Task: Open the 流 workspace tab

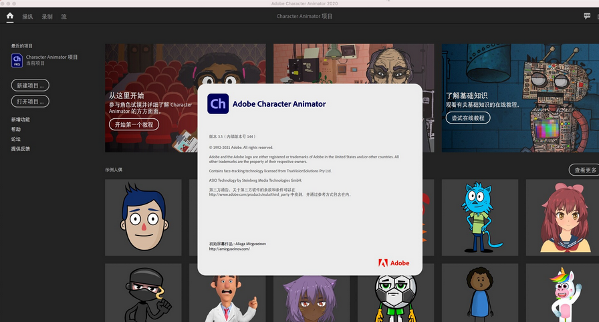Action: click(64, 17)
